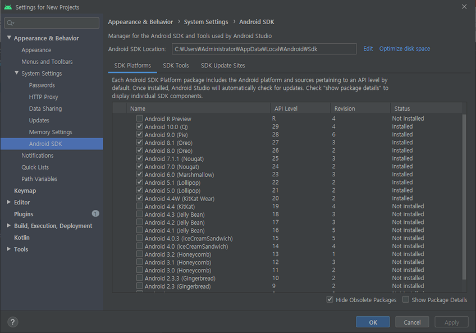Click Optimize disk space link
476x333 pixels.
(x=405, y=49)
